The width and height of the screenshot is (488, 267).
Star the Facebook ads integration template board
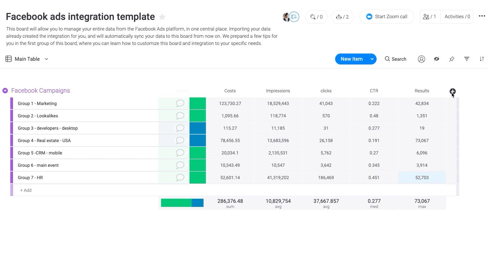pos(162,17)
